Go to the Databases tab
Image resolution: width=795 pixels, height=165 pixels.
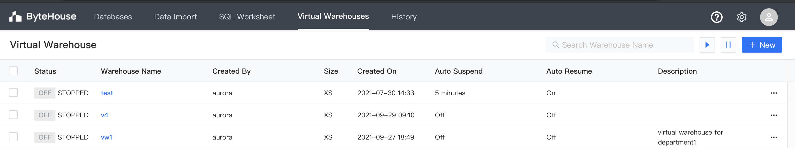[113, 17]
